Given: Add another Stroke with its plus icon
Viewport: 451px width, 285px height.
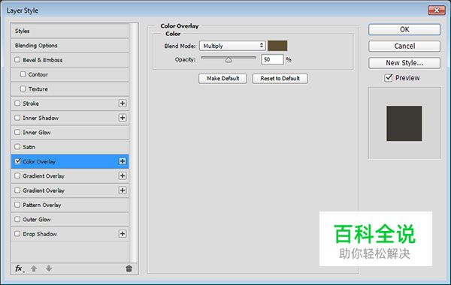Looking at the screenshot, I should (x=123, y=103).
